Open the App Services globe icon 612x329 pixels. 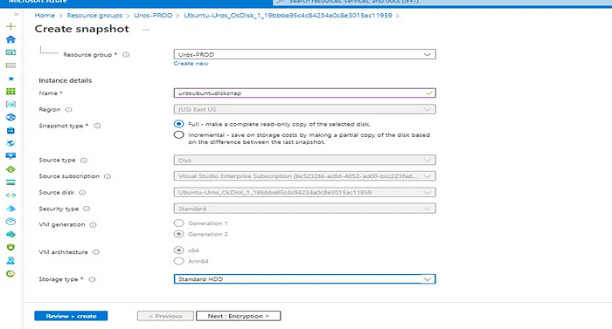point(10,117)
